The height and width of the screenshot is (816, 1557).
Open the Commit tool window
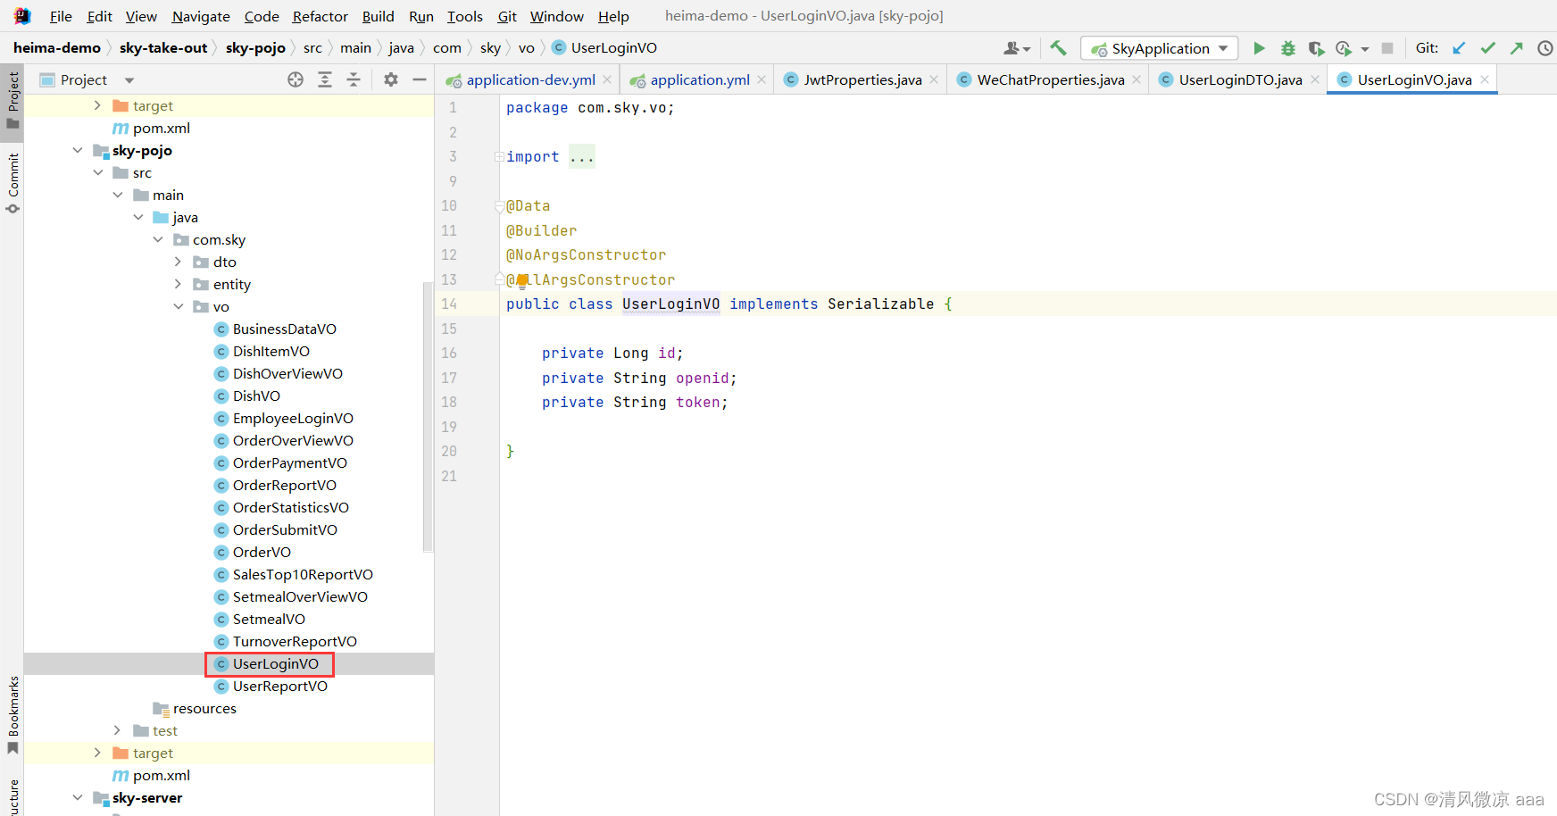click(12, 183)
